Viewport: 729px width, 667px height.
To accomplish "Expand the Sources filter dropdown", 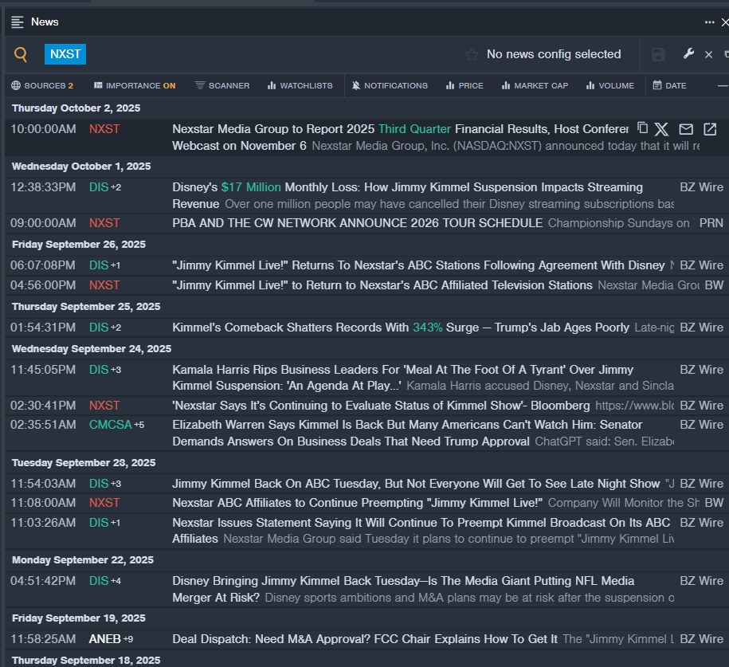I will (42, 85).
